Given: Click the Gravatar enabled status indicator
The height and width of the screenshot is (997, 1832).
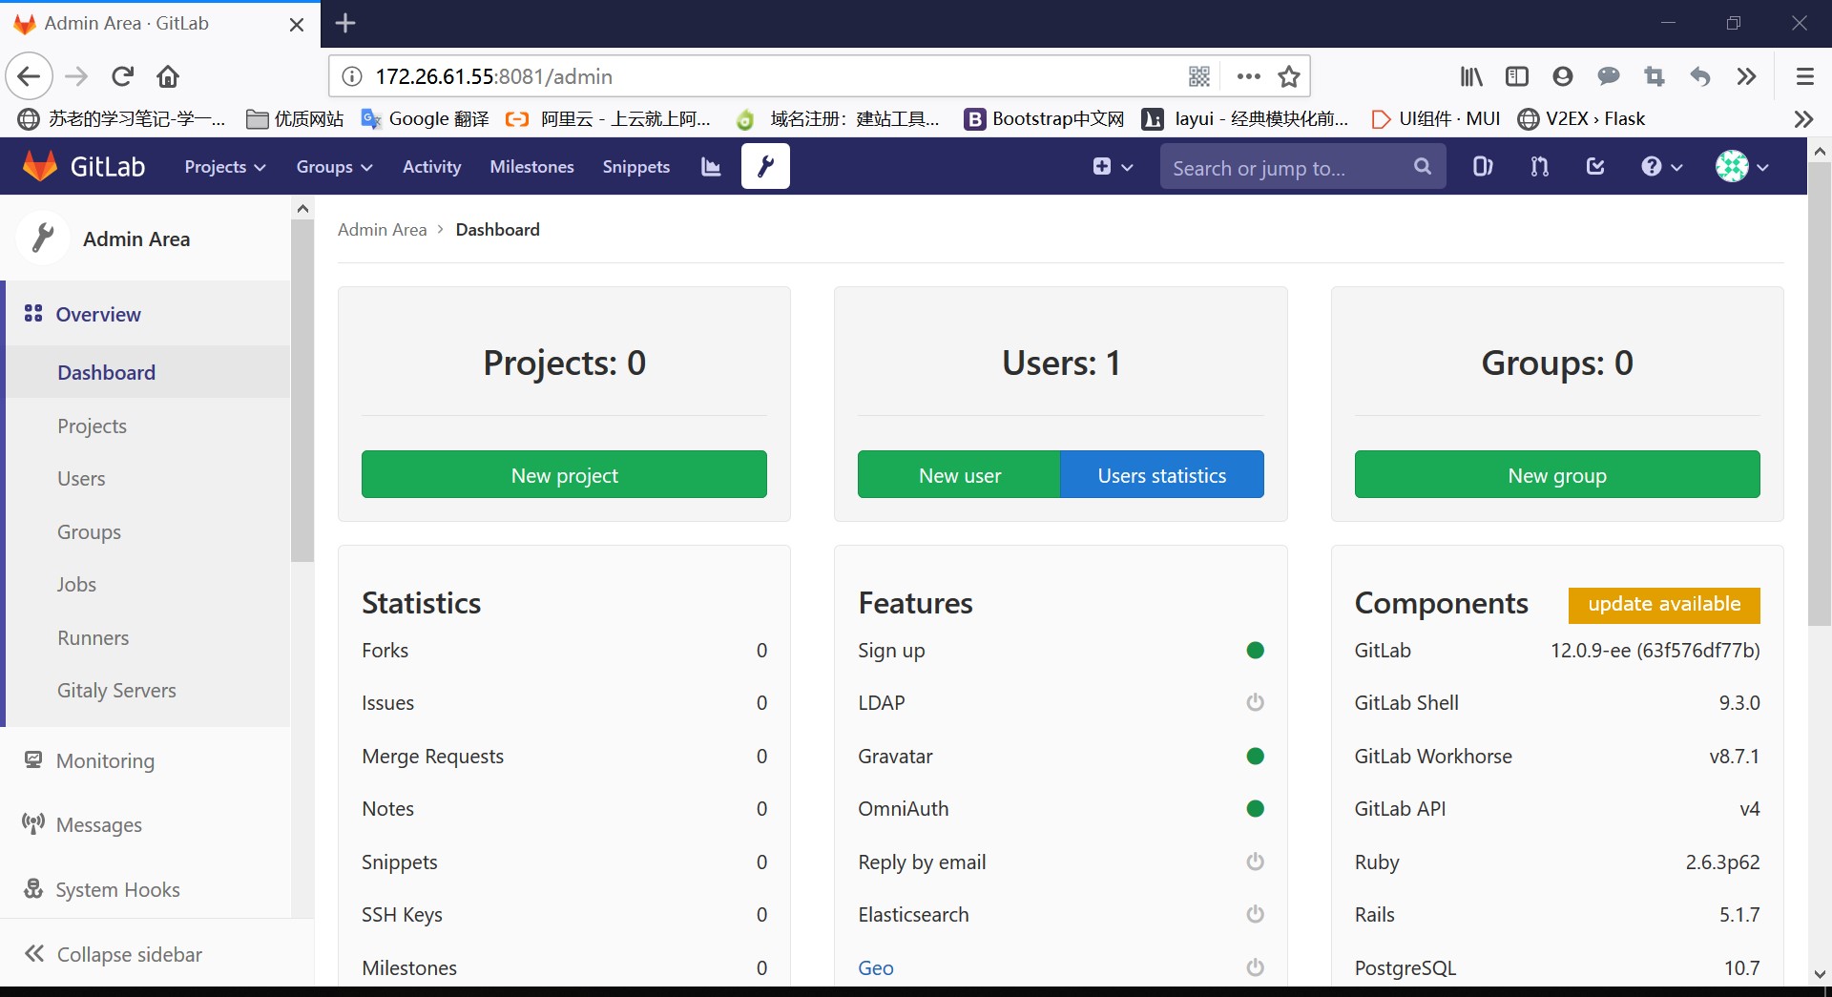Looking at the screenshot, I should point(1255,757).
